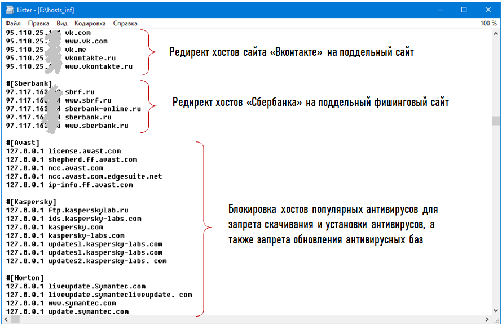Image resolution: width=502 pixels, height=325 pixels.
Task: Open the Кодировка menu
Action: 90,23
